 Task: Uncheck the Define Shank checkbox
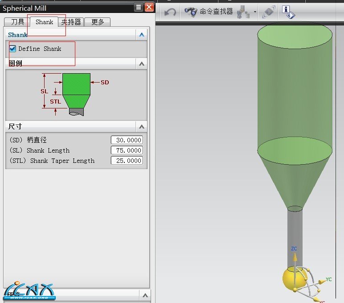pos(13,49)
